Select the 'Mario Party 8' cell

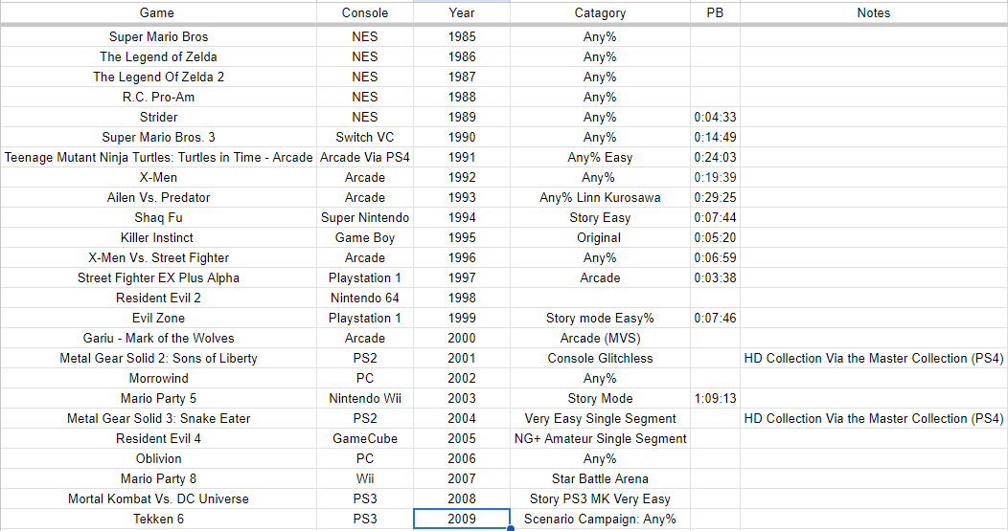[158, 479]
